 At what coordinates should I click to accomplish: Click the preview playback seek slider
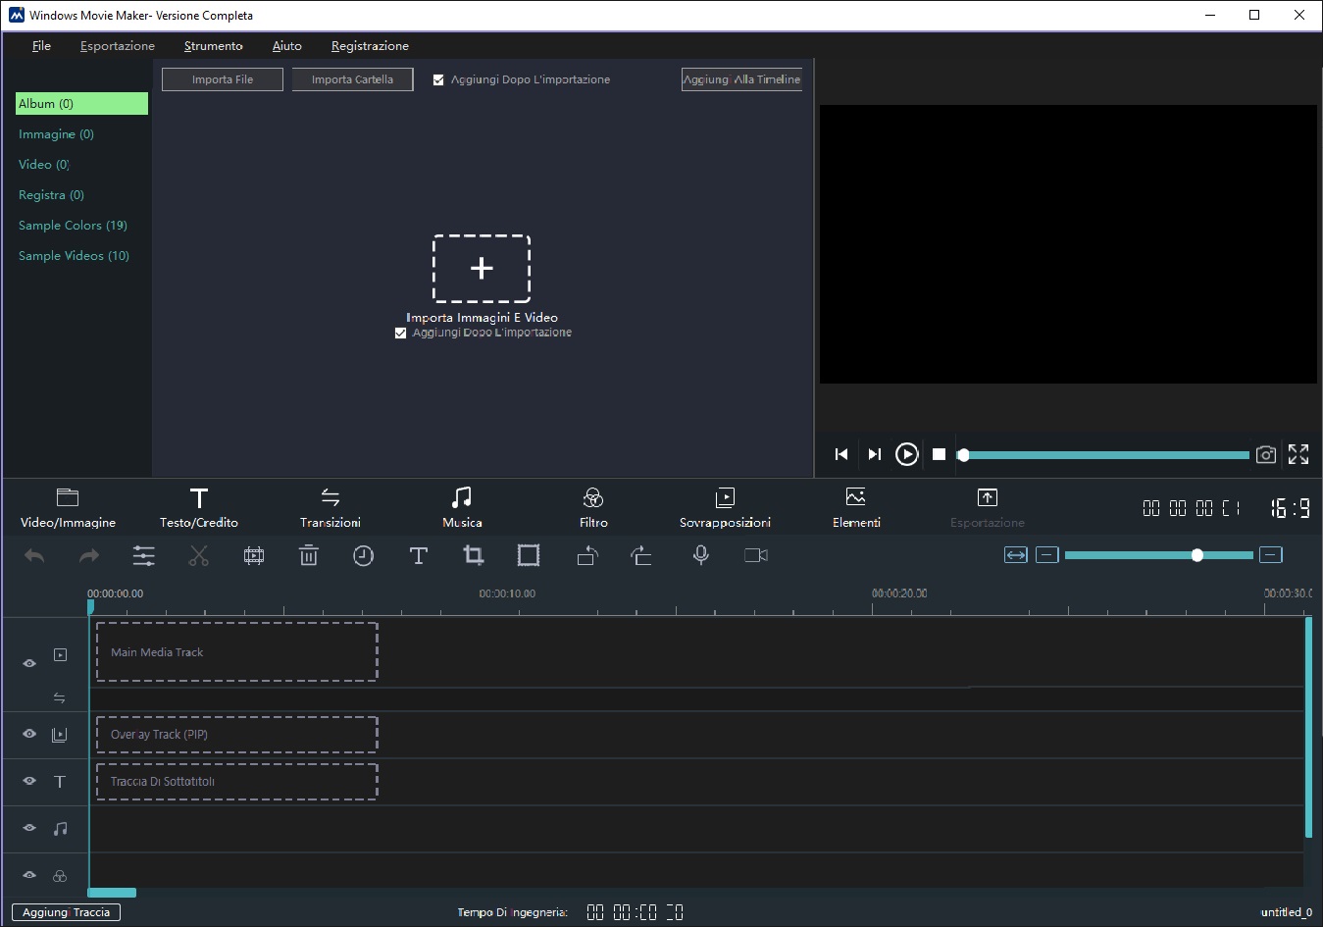pyautogui.click(x=1104, y=455)
